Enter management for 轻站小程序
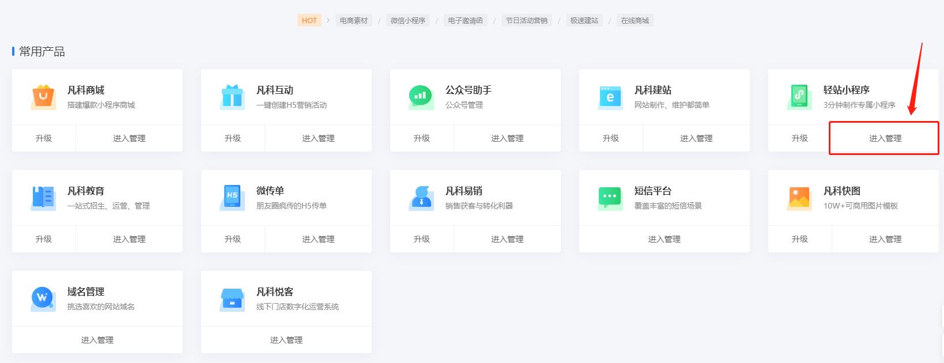 click(x=885, y=138)
